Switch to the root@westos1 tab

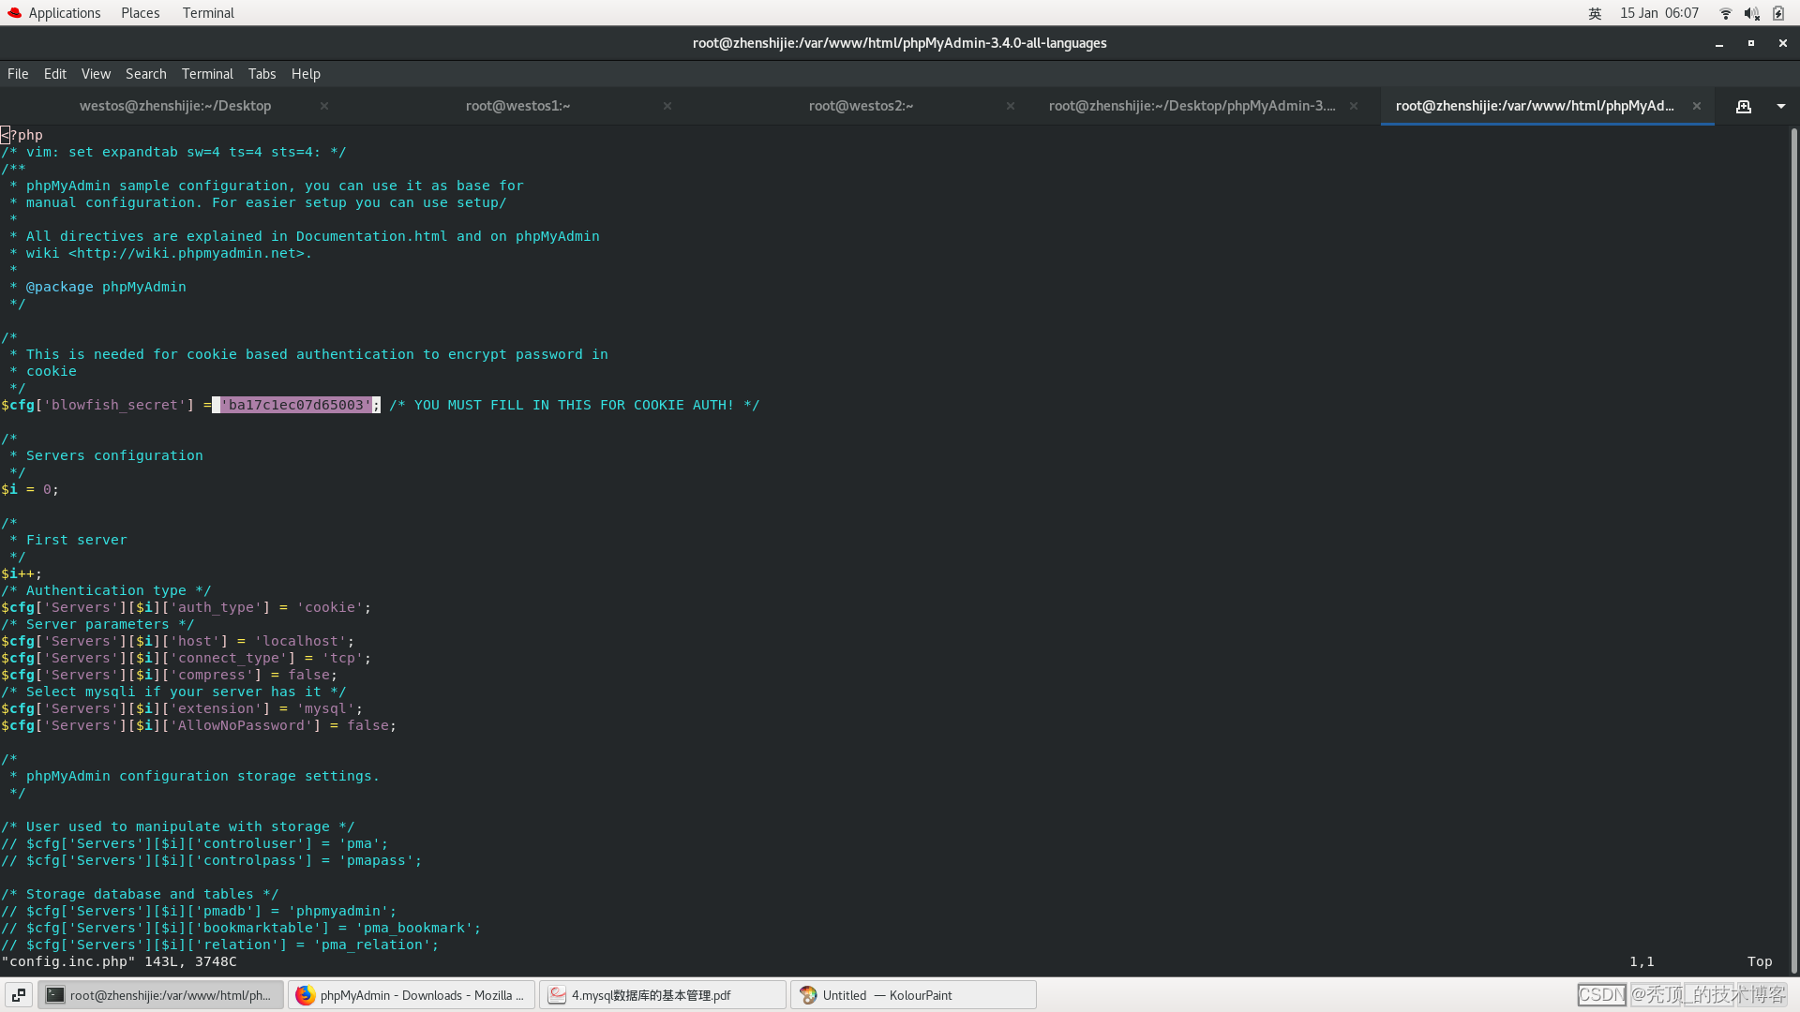[x=517, y=106]
